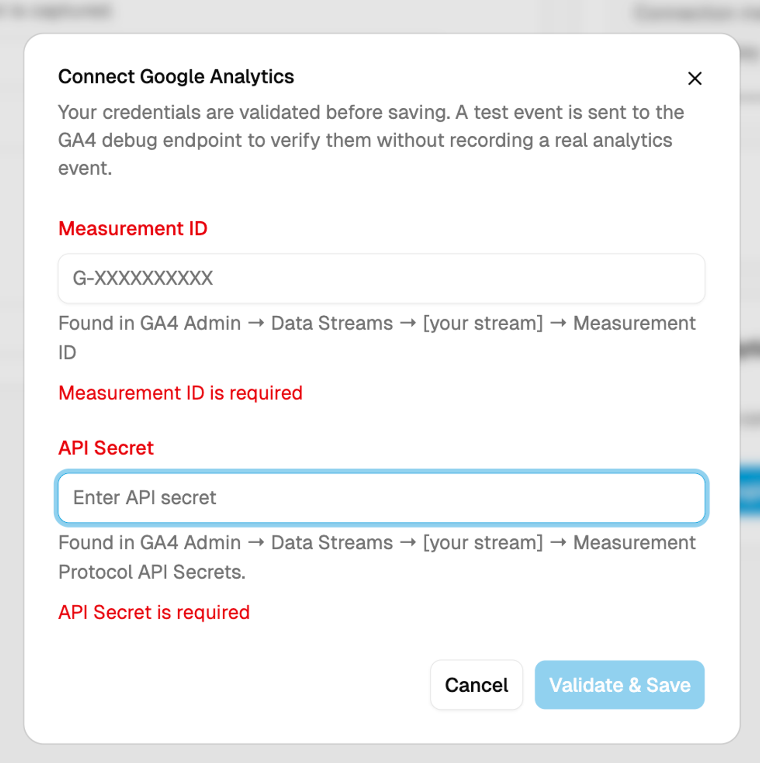760x763 pixels.
Task: Focus the Measurement ID input field
Action: 381,278
